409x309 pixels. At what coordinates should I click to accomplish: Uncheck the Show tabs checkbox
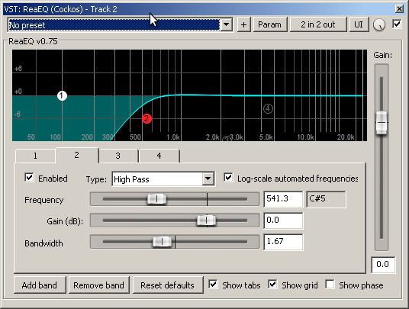point(213,285)
